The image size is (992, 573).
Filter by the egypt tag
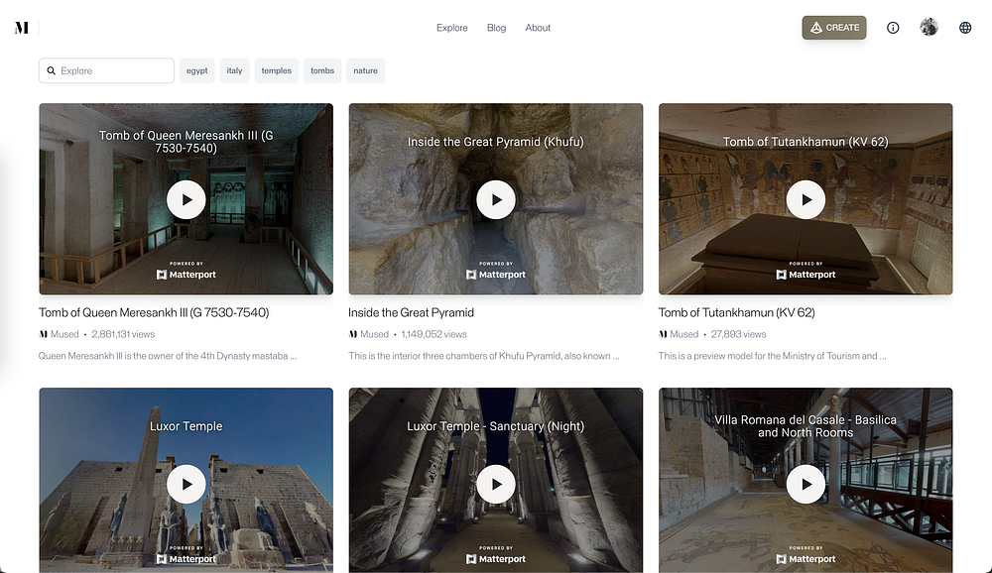click(x=196, y=70)
